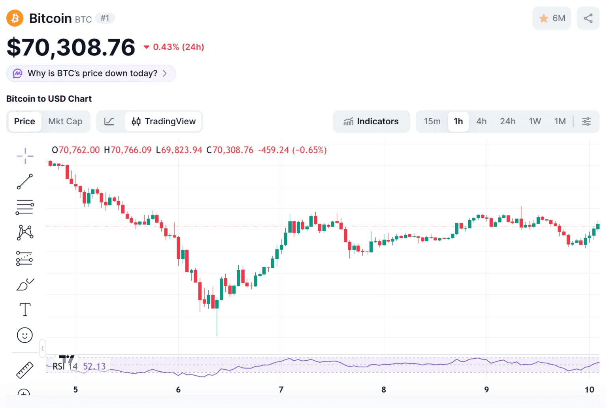Collapse the drawing toolbar side arrow
This screenshot has height=408, width=607.
(42, 348)
